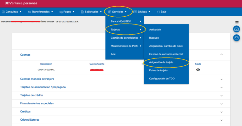Image resolution: width=242 pixels, height=126 pixels.
Task: Open Gestión de beneficiarios submenu
Action: (124, 38)
